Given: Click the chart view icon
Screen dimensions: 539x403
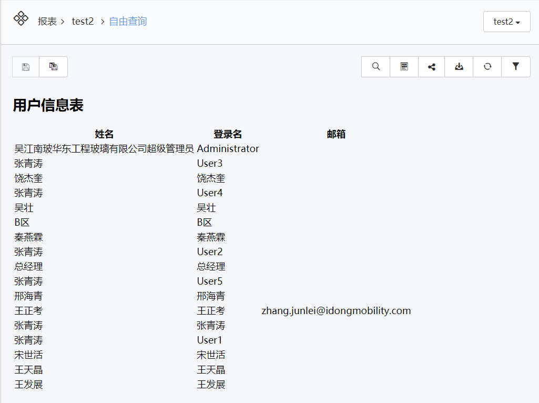Looking at the screenshot, I should coord(404,67).
